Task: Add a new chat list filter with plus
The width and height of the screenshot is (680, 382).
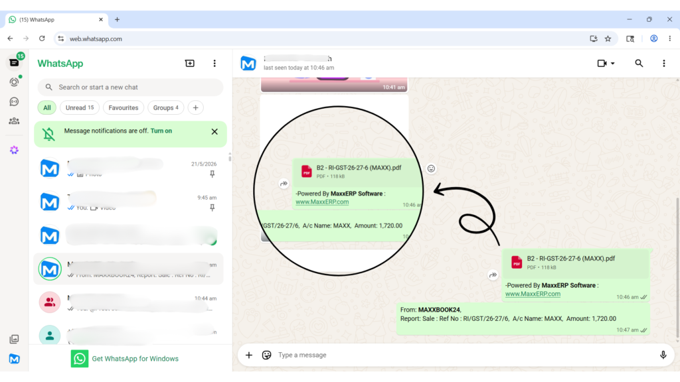Action: [196, 108]
